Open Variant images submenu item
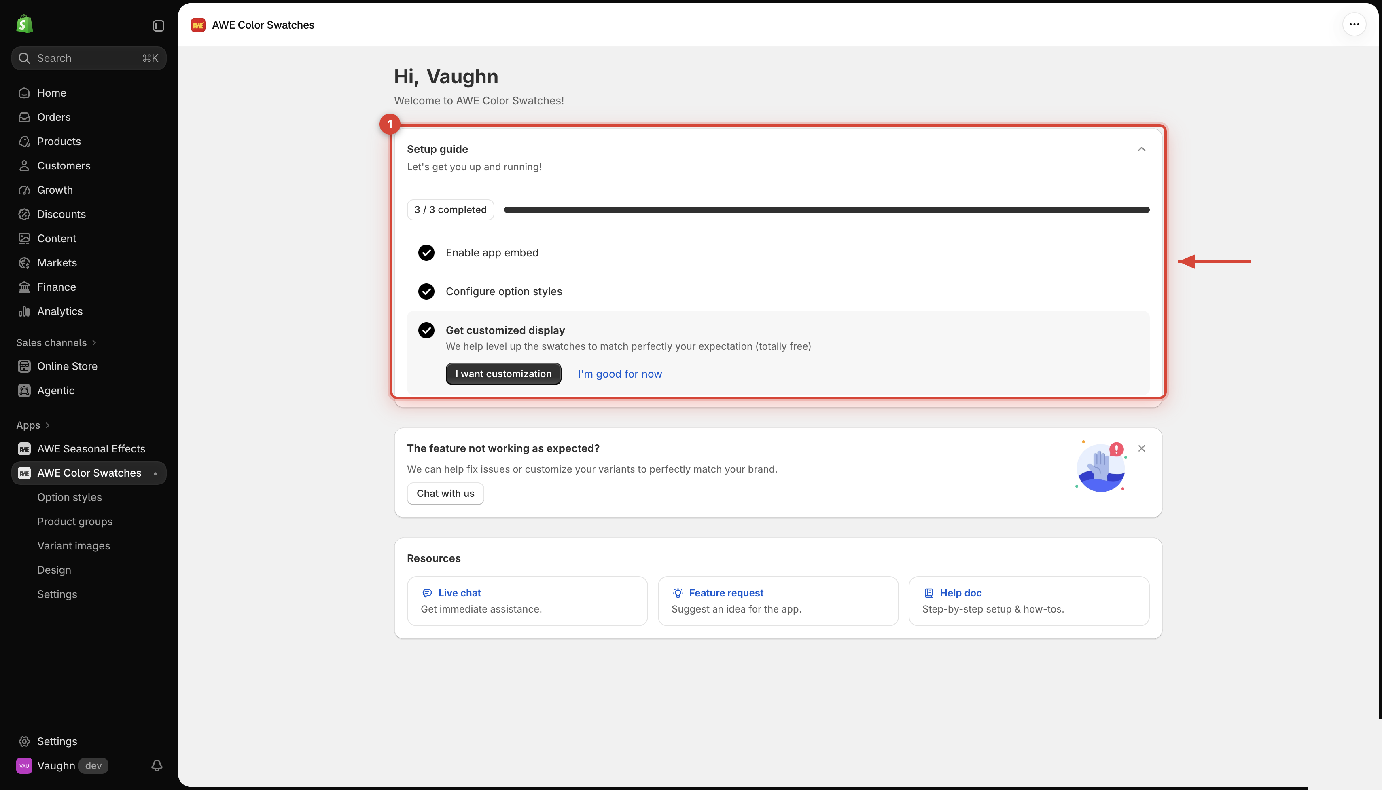This screenshot has height=790, width=1382. pos(73,546)
